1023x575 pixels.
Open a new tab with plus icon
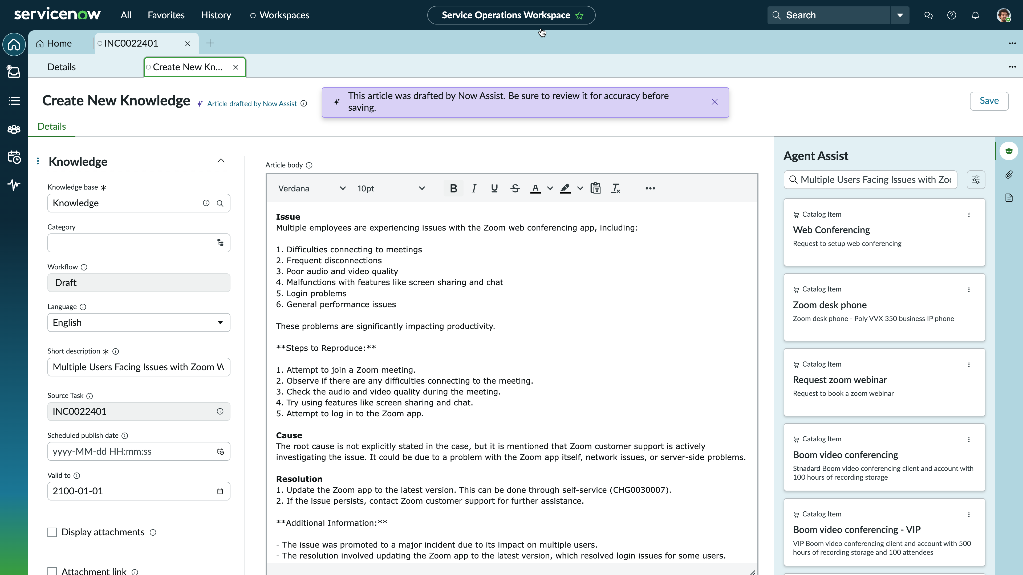click(x=210, y=43)
